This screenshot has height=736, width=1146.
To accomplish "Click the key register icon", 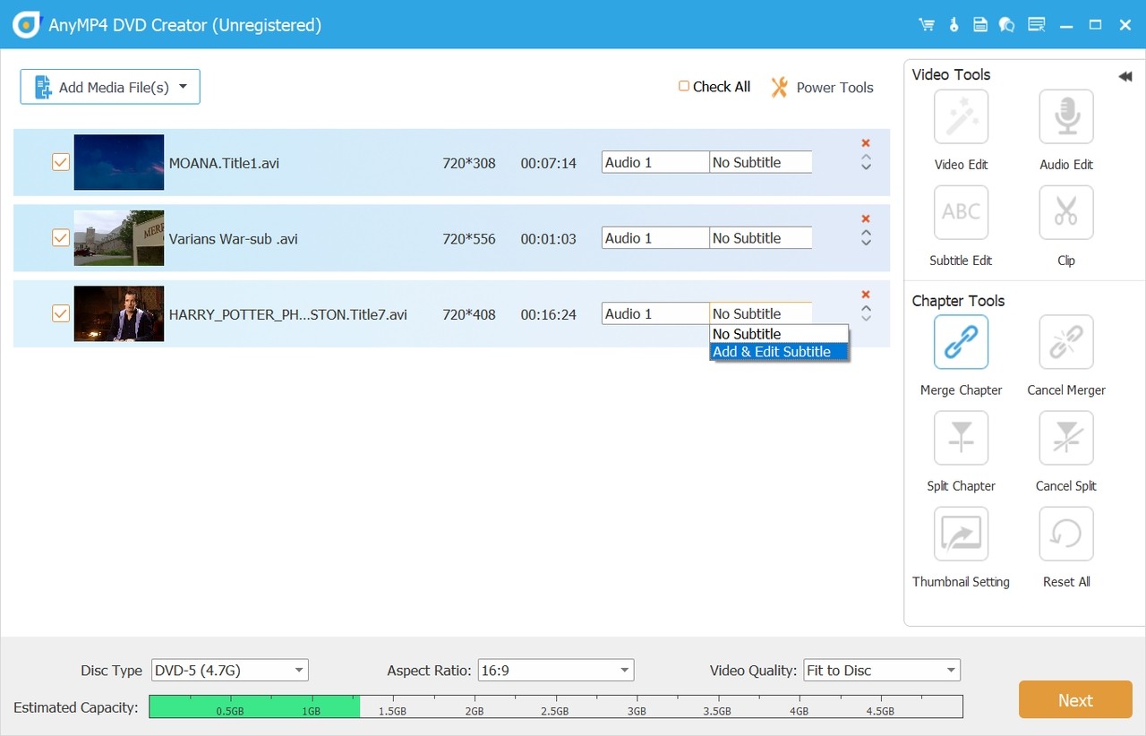I will (x=954, y=25).
